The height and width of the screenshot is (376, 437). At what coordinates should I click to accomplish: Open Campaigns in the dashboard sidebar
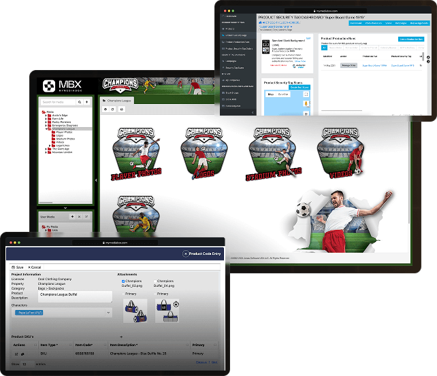(231, 61)
